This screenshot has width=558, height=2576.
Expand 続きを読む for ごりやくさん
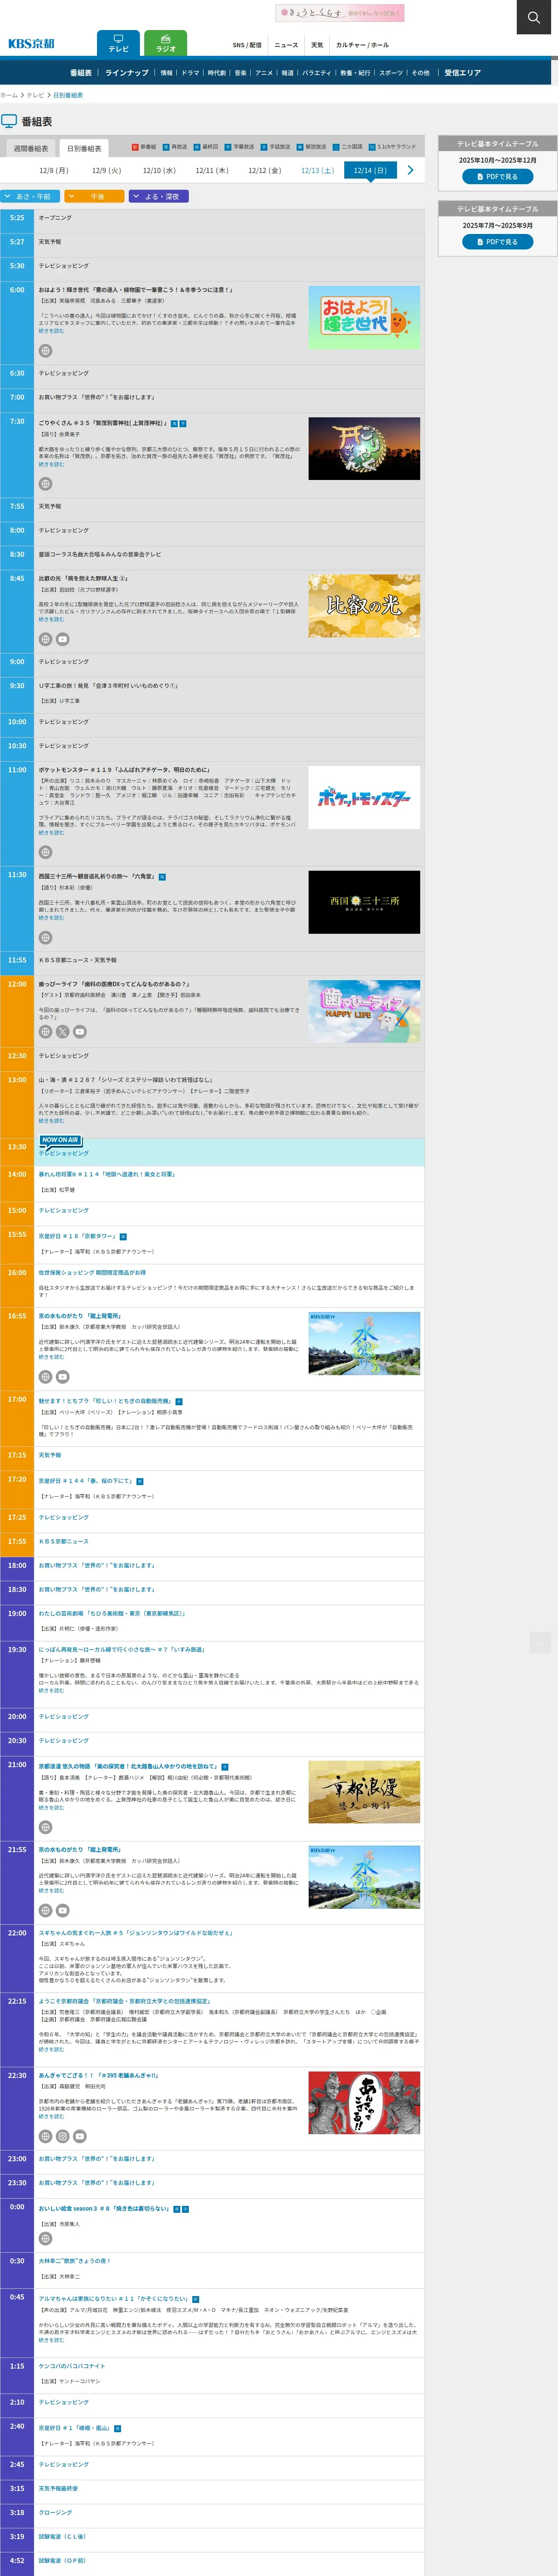pyautogui.click(x=51, y=464)
